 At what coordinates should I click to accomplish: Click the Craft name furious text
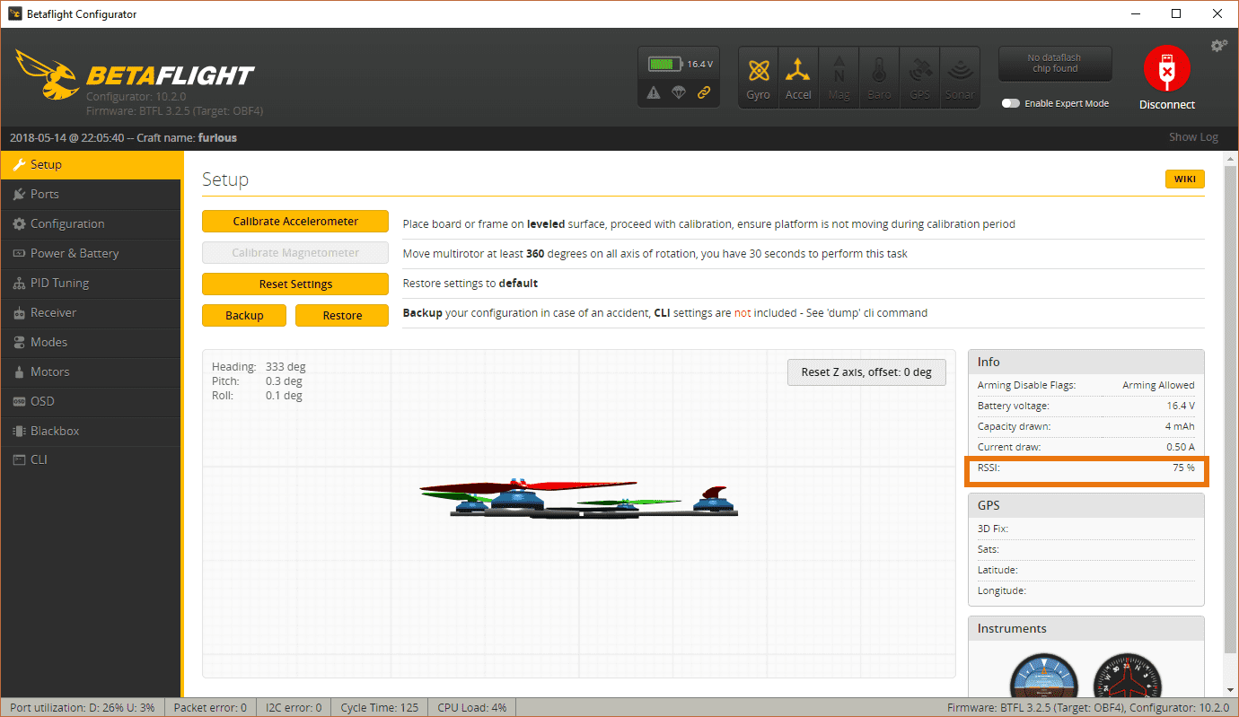[187, 137]
